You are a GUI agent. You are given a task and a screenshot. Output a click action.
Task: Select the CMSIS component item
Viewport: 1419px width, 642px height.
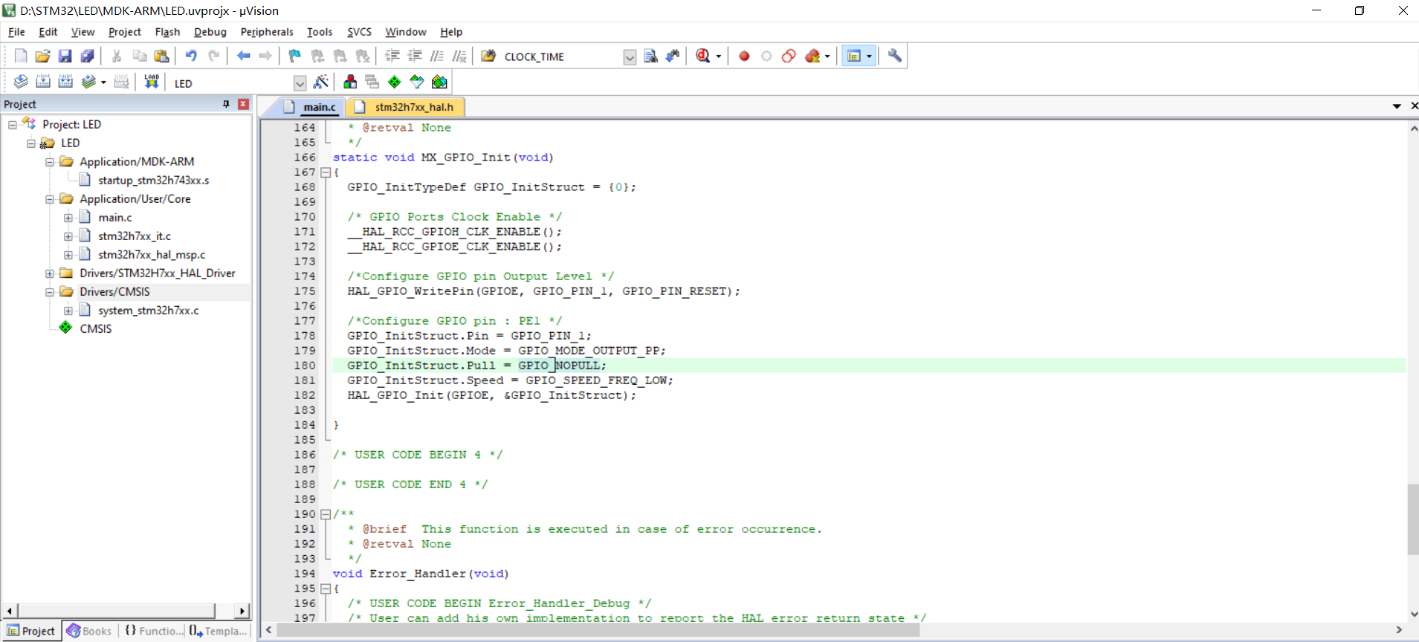coord(95,329)
